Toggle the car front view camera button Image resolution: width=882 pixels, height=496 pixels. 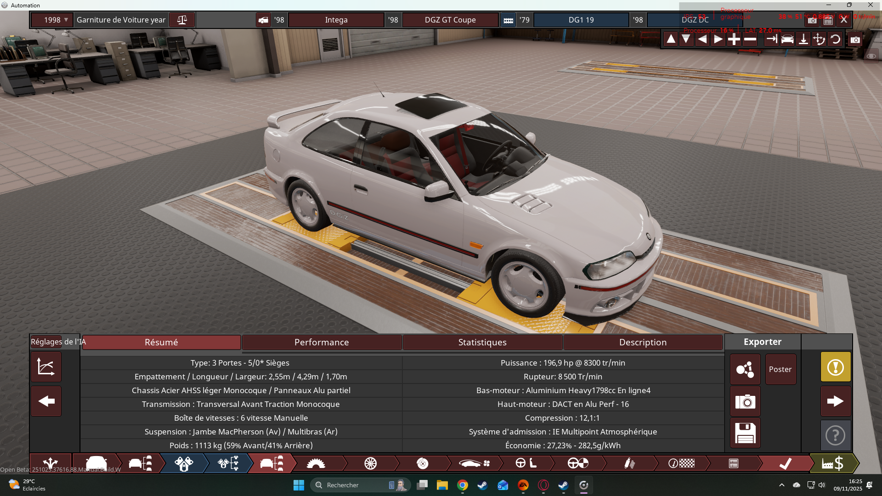point(787,39)
